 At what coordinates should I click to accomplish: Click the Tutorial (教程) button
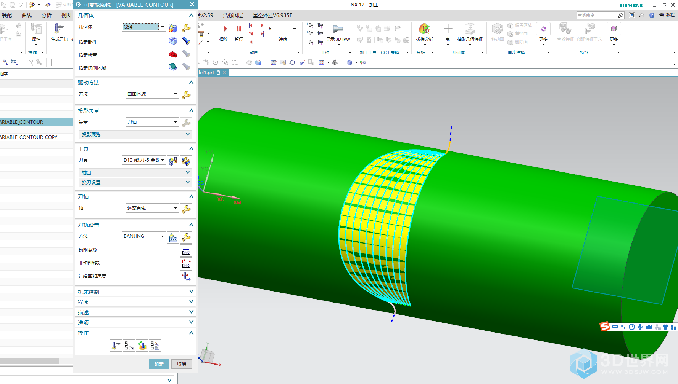click(x=667, y=15)
